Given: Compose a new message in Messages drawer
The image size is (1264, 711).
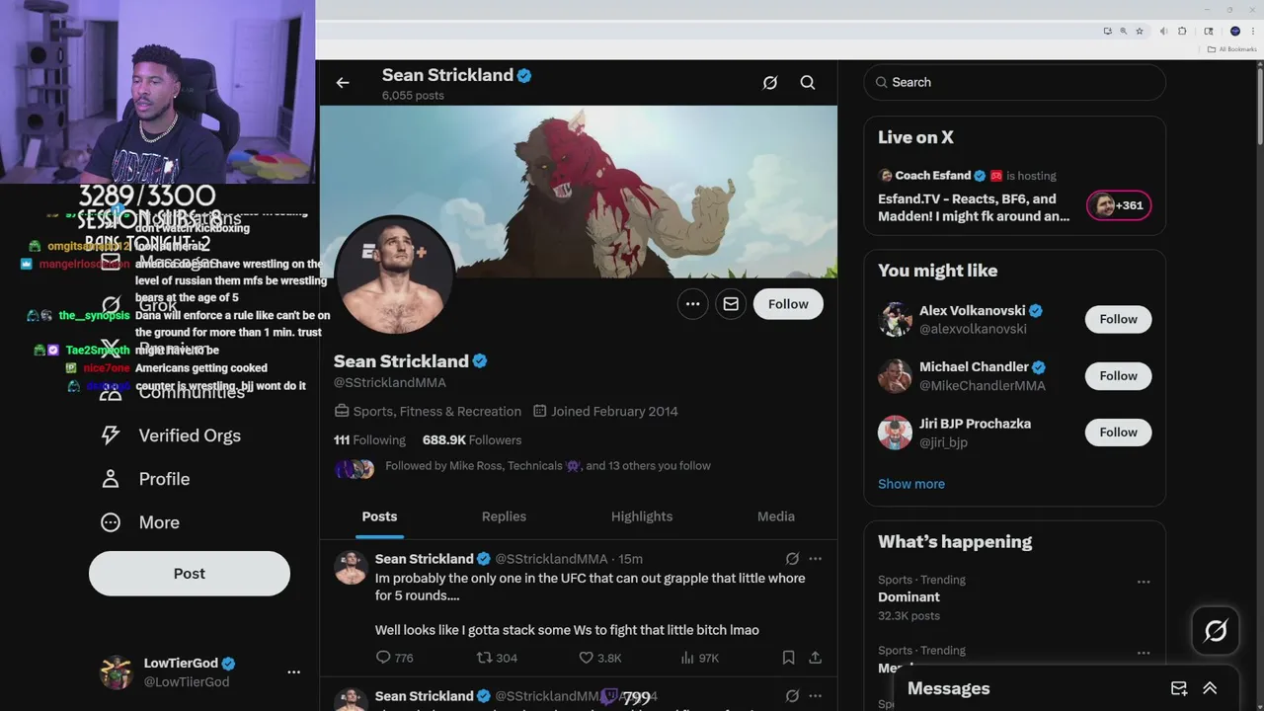Looking at the screenshot, I should pyautogui.click(x=1179, y=688).
